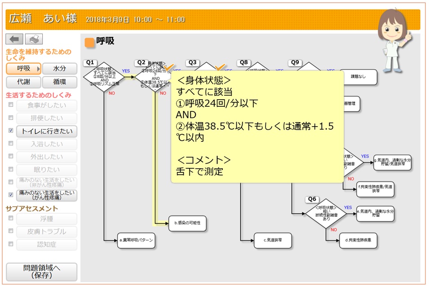Click the Q2 decision diamond

coord(154,77)
